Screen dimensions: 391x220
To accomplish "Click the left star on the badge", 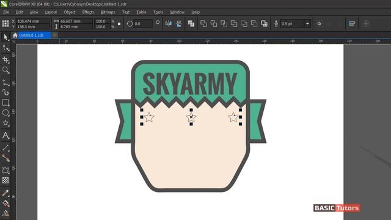I will coord(149,117).
